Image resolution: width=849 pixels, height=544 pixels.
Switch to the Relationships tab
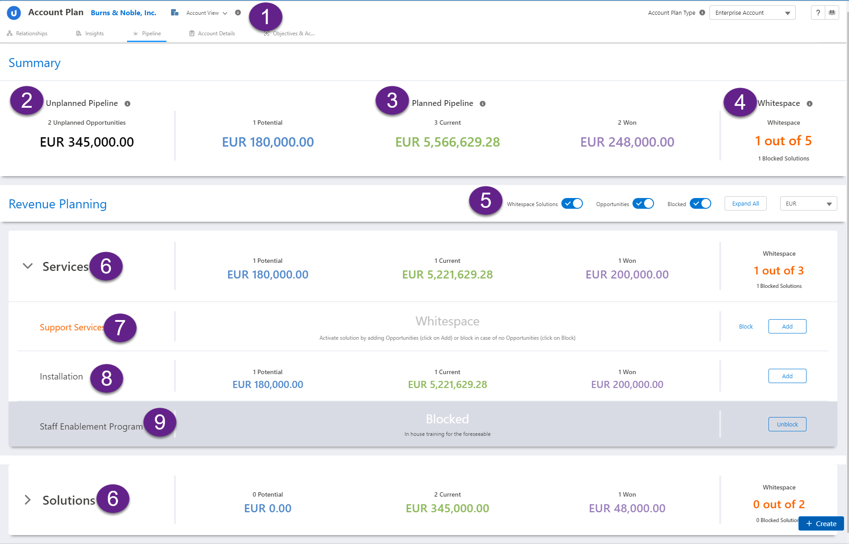(27, 34)
